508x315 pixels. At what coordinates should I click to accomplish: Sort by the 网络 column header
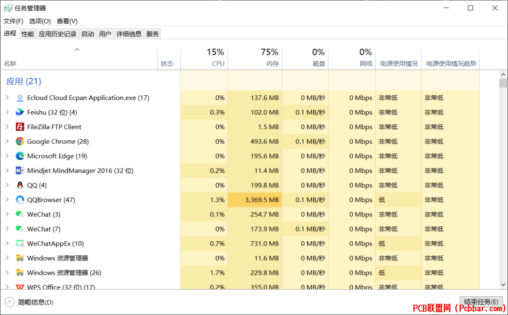(x=352, y=58)
